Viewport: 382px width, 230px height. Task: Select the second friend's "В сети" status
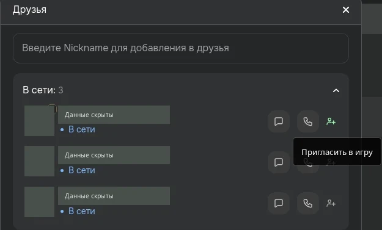click(78, 170)
